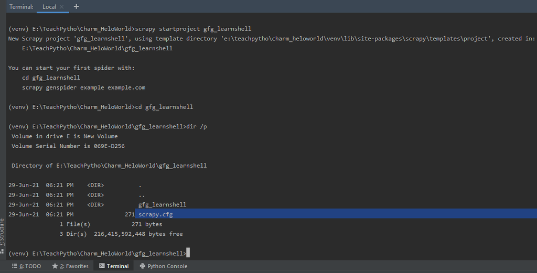Open the TODO tool window
Screen dimensions: 537x273
tap(30, 266)
